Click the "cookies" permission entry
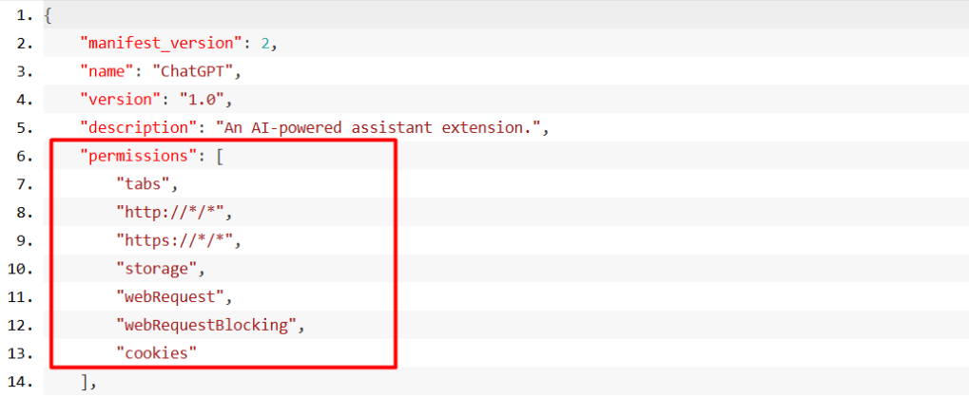 (157, 353)
